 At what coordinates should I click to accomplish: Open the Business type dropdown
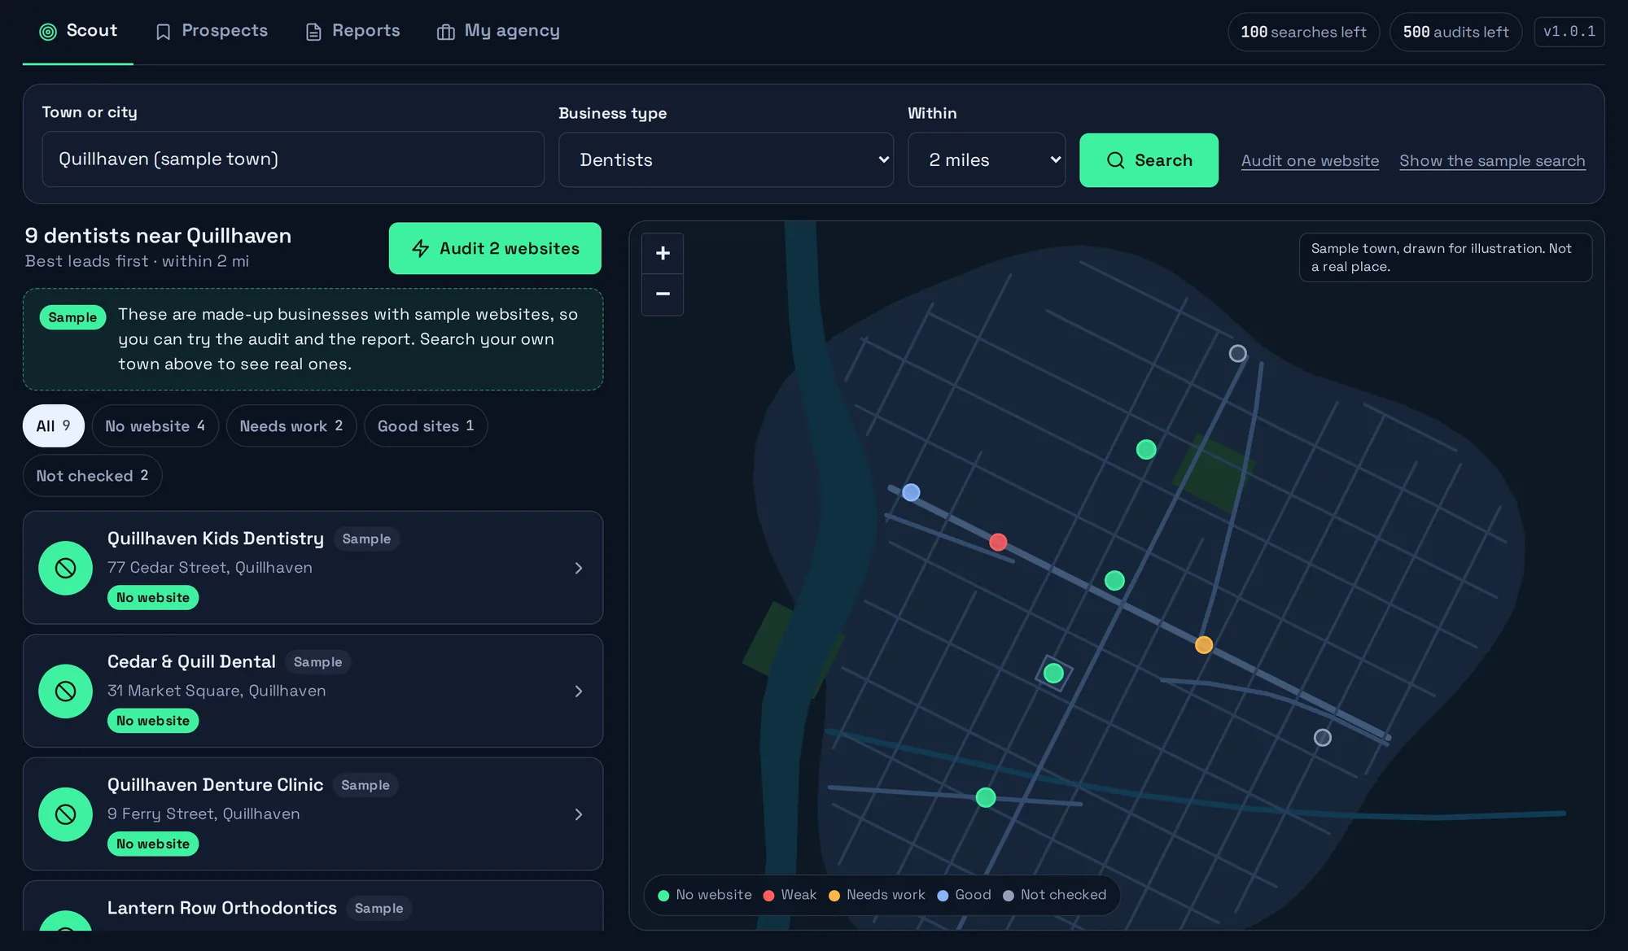[x=726, y=160]
